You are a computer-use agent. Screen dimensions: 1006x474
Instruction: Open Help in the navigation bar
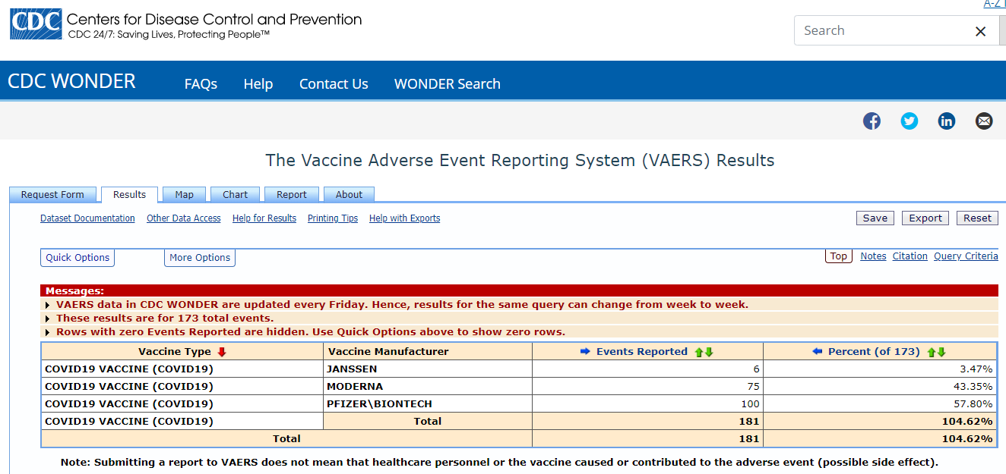click(x=258, y=84)
